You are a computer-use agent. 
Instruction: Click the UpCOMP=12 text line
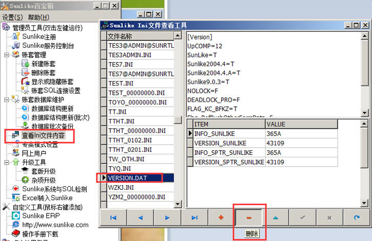pos(205,46)
